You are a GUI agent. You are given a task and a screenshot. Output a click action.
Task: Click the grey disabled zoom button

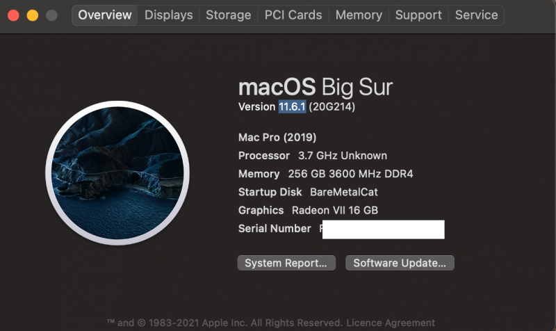coord(50,15)
